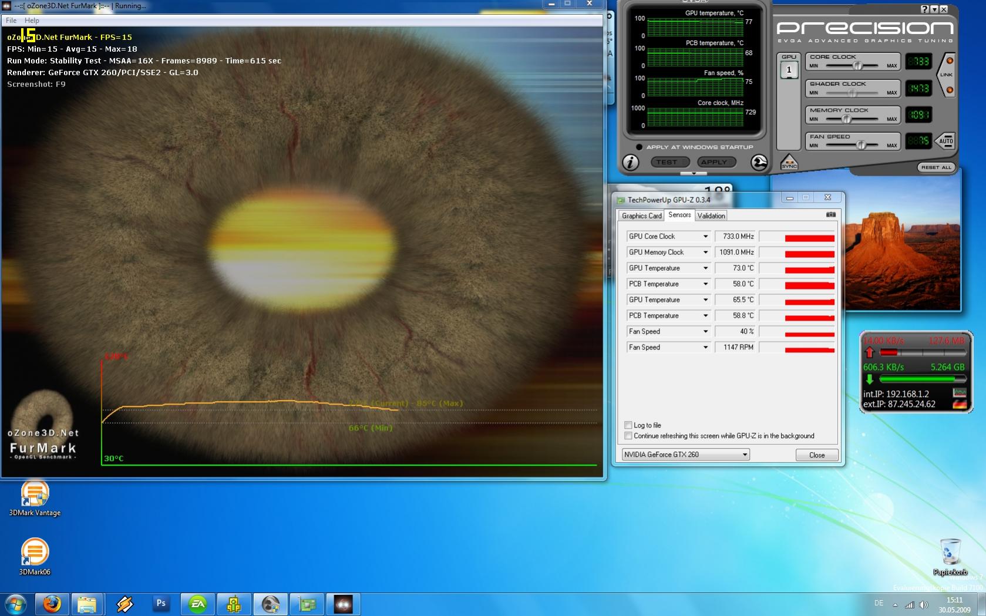This screenshot has width=986, height=616.
Task: Open the GPU Memory Clock sensor dropdown
Action: point(705,253)
